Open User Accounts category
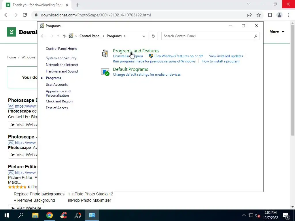295x221 pixels. click(x=57, y=85)
